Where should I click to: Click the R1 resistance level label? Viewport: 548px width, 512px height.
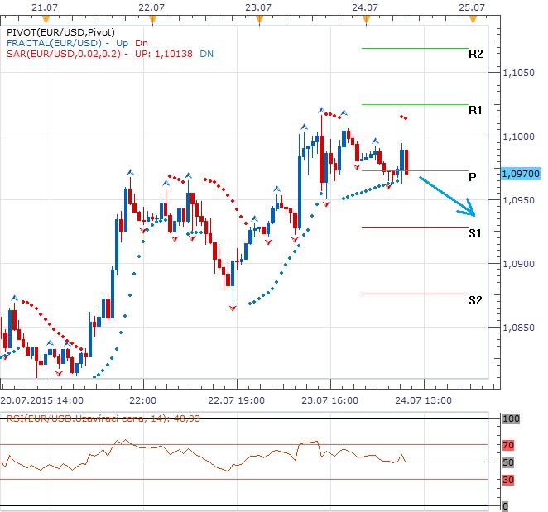point(475,110)
